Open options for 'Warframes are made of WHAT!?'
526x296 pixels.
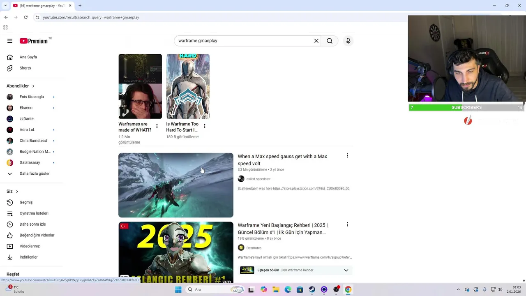pos(157,126)
